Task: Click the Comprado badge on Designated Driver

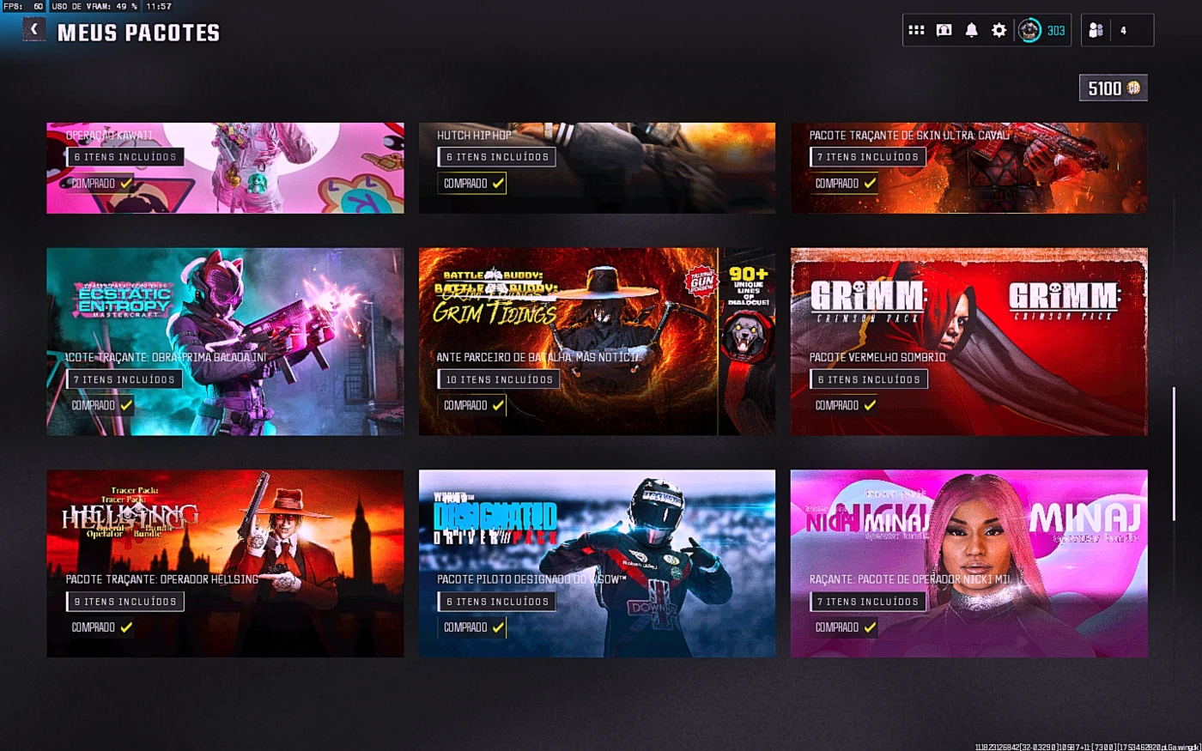Action: (x=472, y=627)
